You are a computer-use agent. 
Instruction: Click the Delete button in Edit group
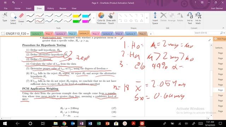(163, 17)
